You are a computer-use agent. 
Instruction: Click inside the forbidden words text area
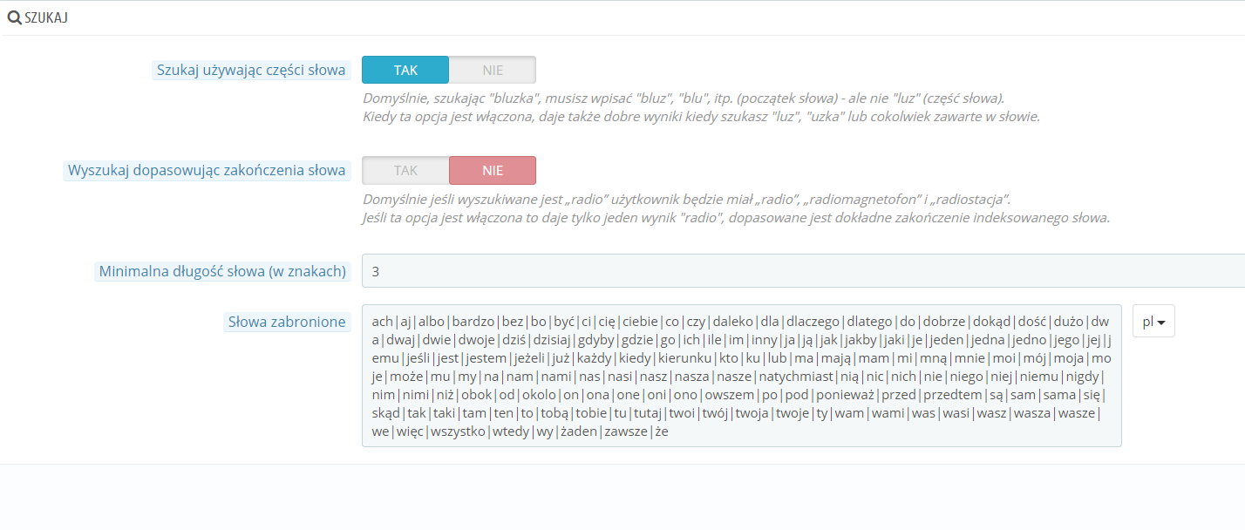(742, 376)
